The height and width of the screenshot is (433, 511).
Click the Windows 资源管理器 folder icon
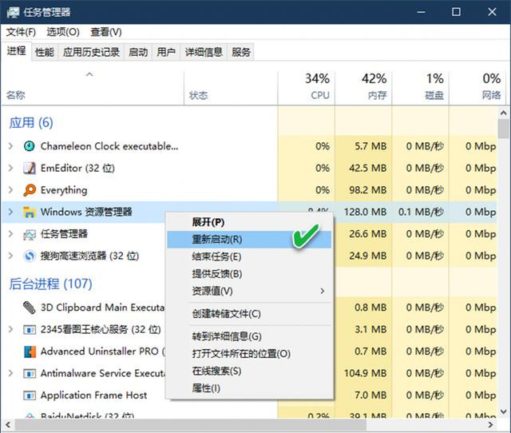(x=30, y=213)
